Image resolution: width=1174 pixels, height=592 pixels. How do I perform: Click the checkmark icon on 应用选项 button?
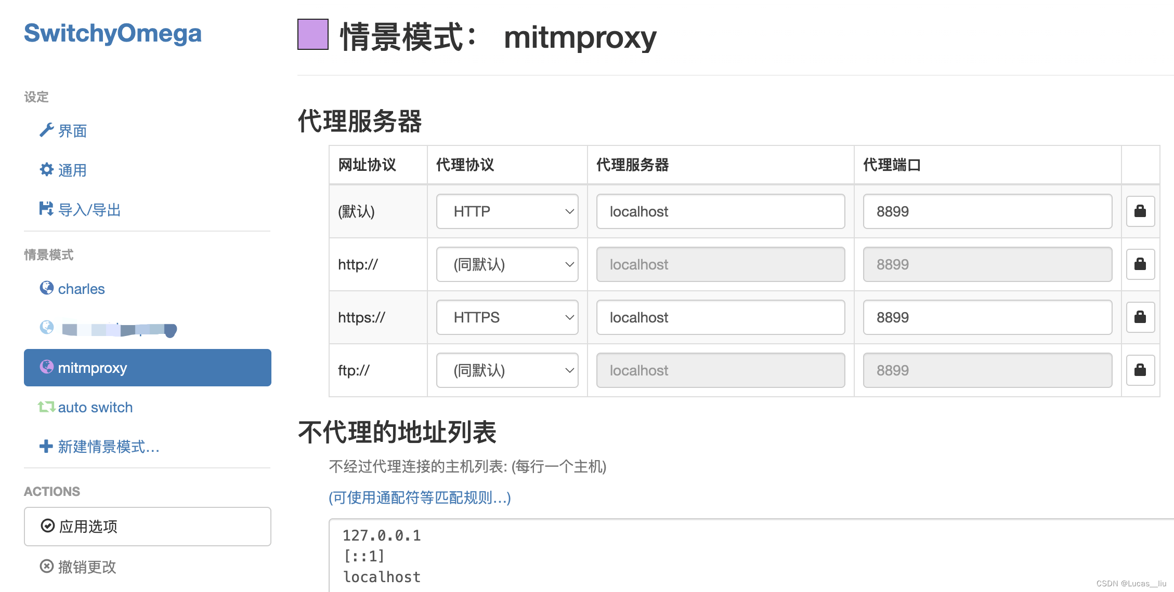coord(47,526)
